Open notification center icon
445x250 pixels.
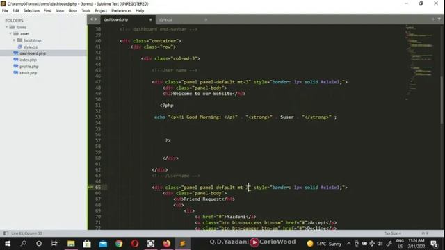point(434,244)
